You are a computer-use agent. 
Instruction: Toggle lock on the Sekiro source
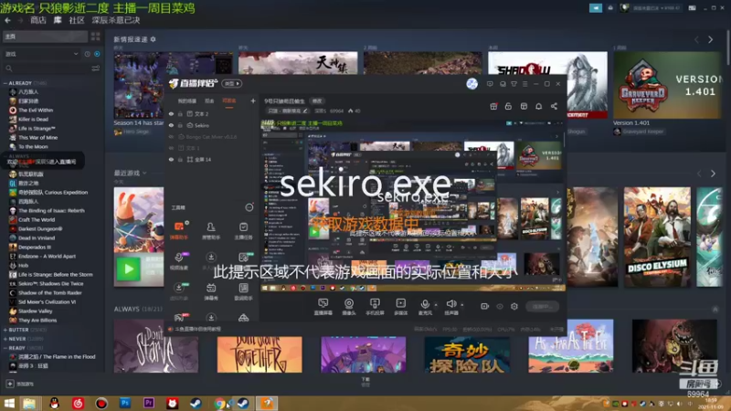[x=180, y=125]
